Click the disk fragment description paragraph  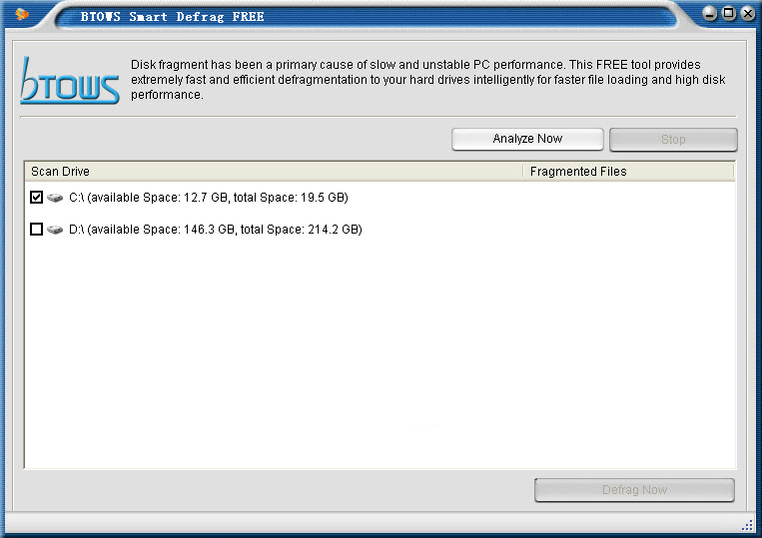pyautogui.click(x=427, y=80)
